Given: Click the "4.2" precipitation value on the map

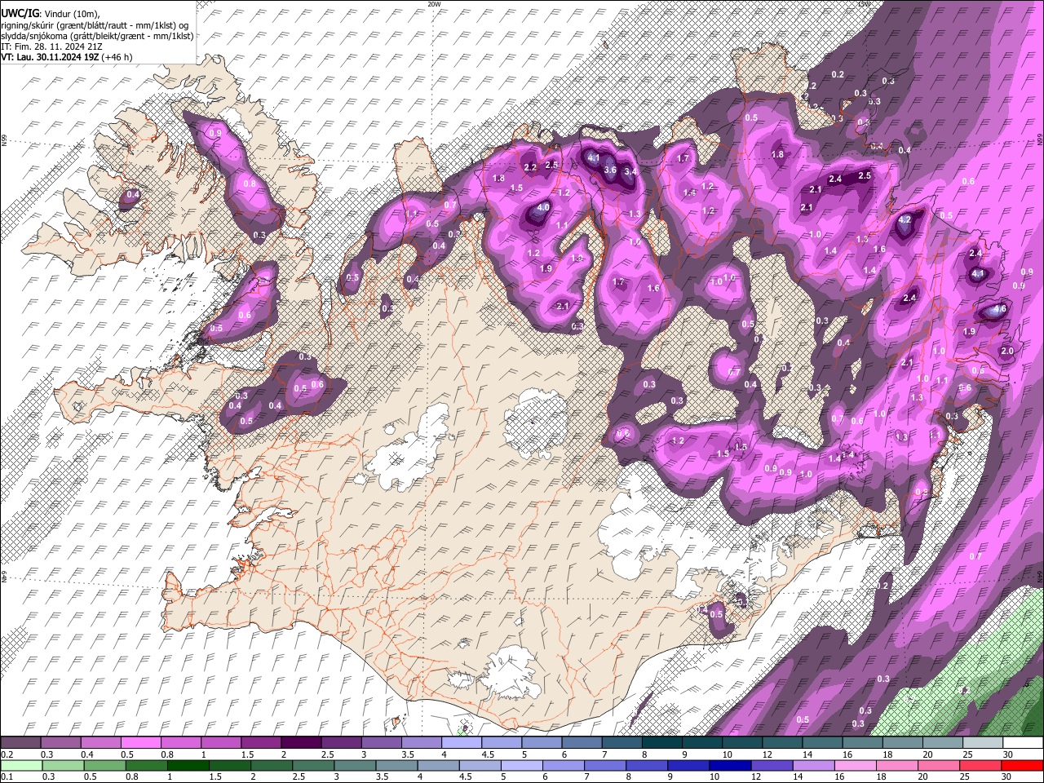Looking at the screenshot, I should [x=905, y=220].
